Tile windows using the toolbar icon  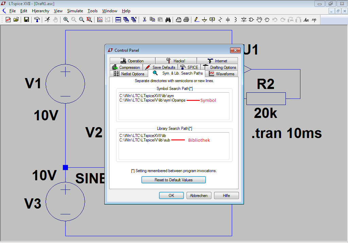point(118,20)
